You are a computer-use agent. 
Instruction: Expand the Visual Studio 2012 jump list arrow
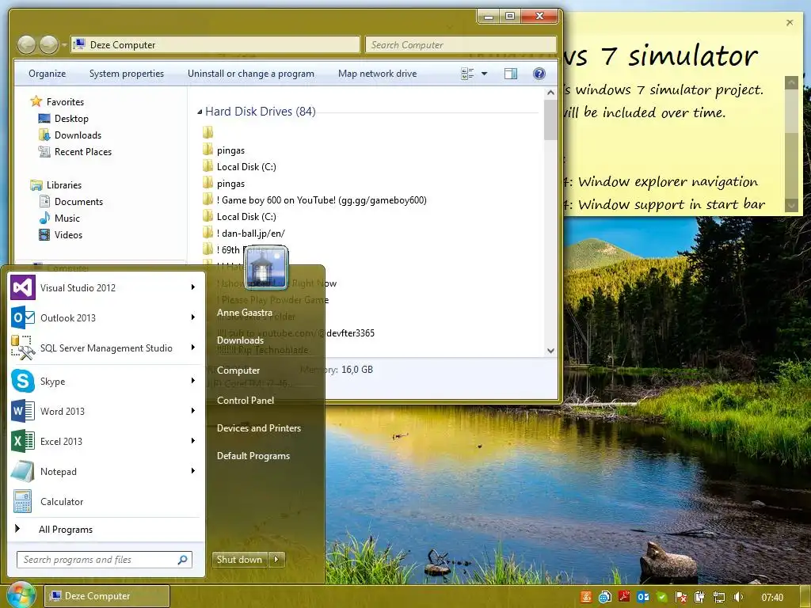click(x=193, y=287)
